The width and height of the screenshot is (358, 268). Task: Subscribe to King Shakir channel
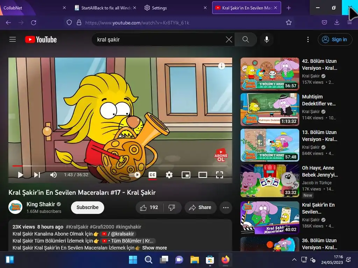tap(87, 207)
